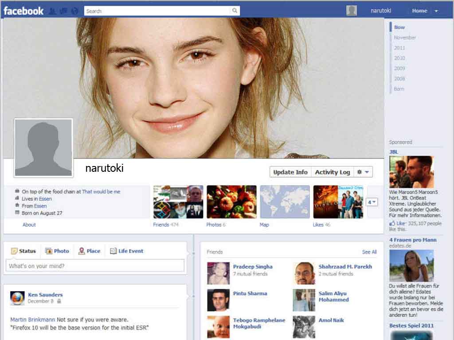Click the search magnifier icon
Viewport: 454px width, 340px height.
click(234, 10)
